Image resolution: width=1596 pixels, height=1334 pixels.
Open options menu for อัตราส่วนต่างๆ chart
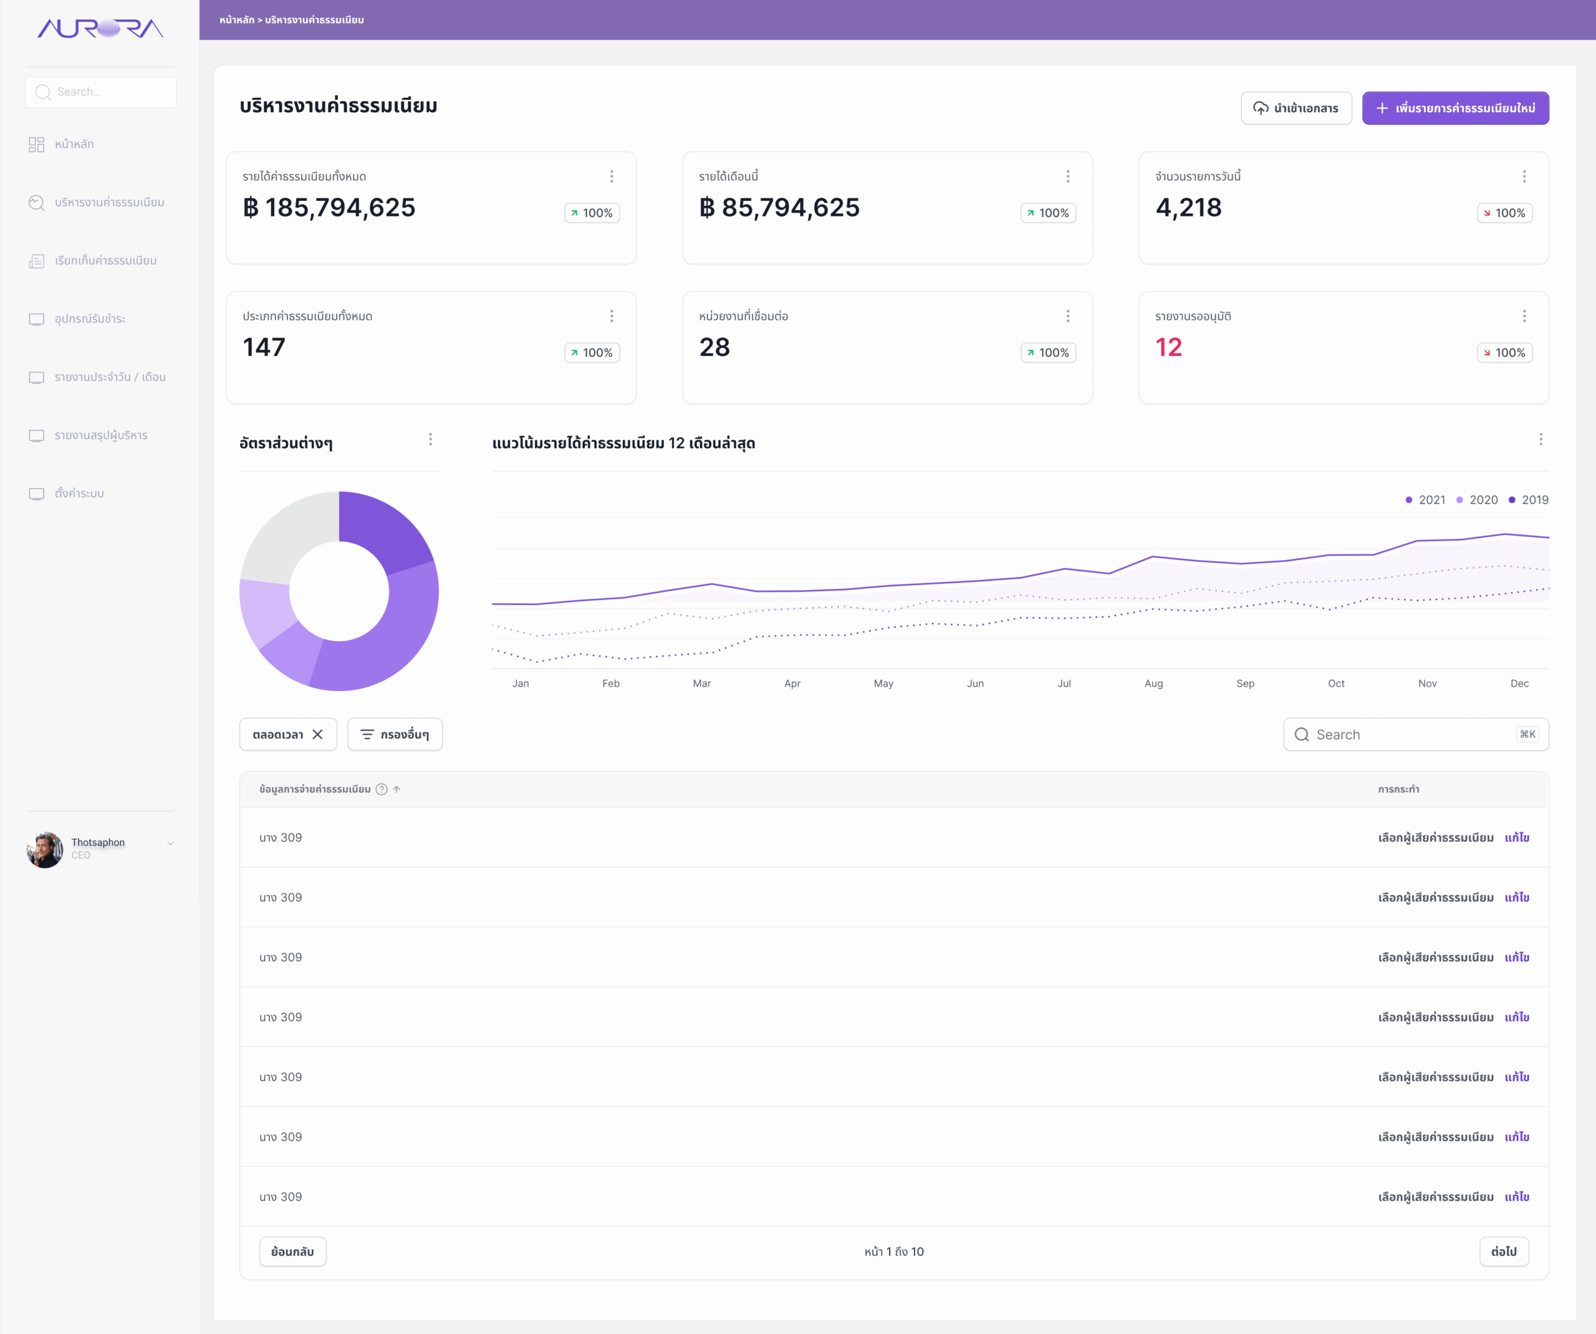[x=430, y=439]
